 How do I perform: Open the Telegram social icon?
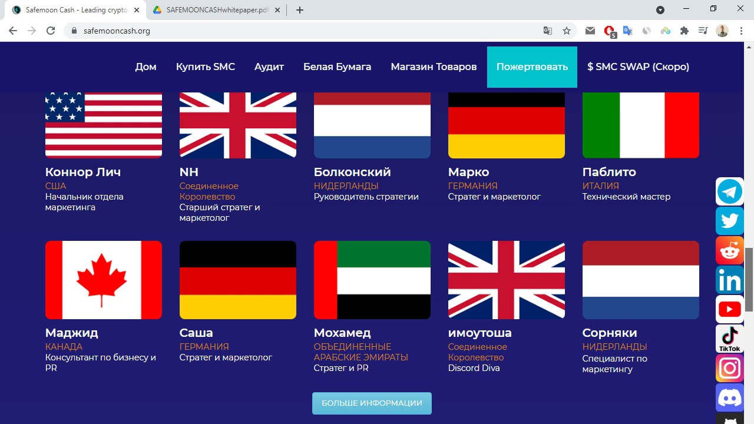click(x=730, y=191)
